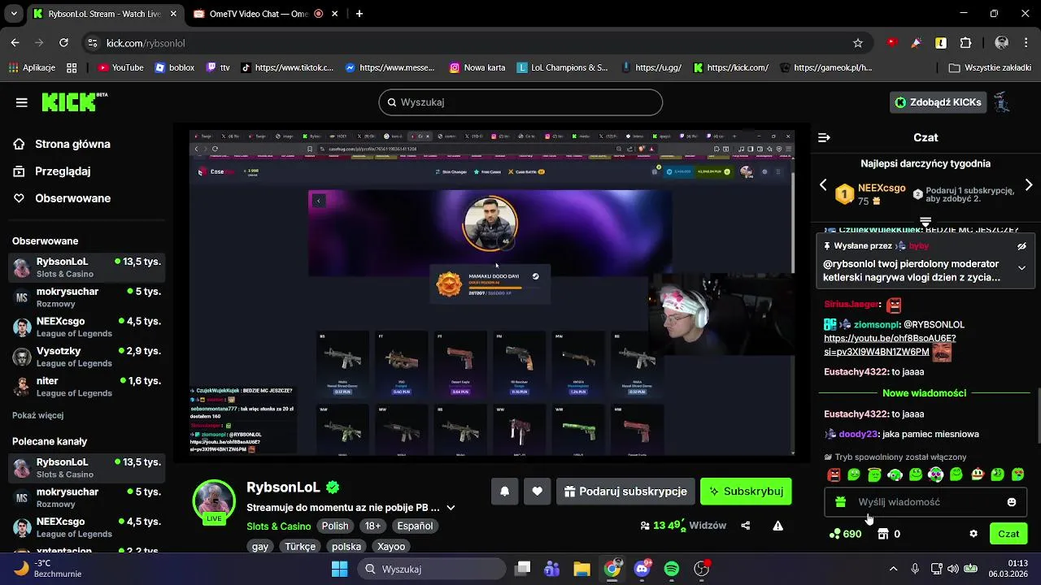
Task: Open Chrome three-dot menu
Action: pyautogui.click(x=1026, y=43)
